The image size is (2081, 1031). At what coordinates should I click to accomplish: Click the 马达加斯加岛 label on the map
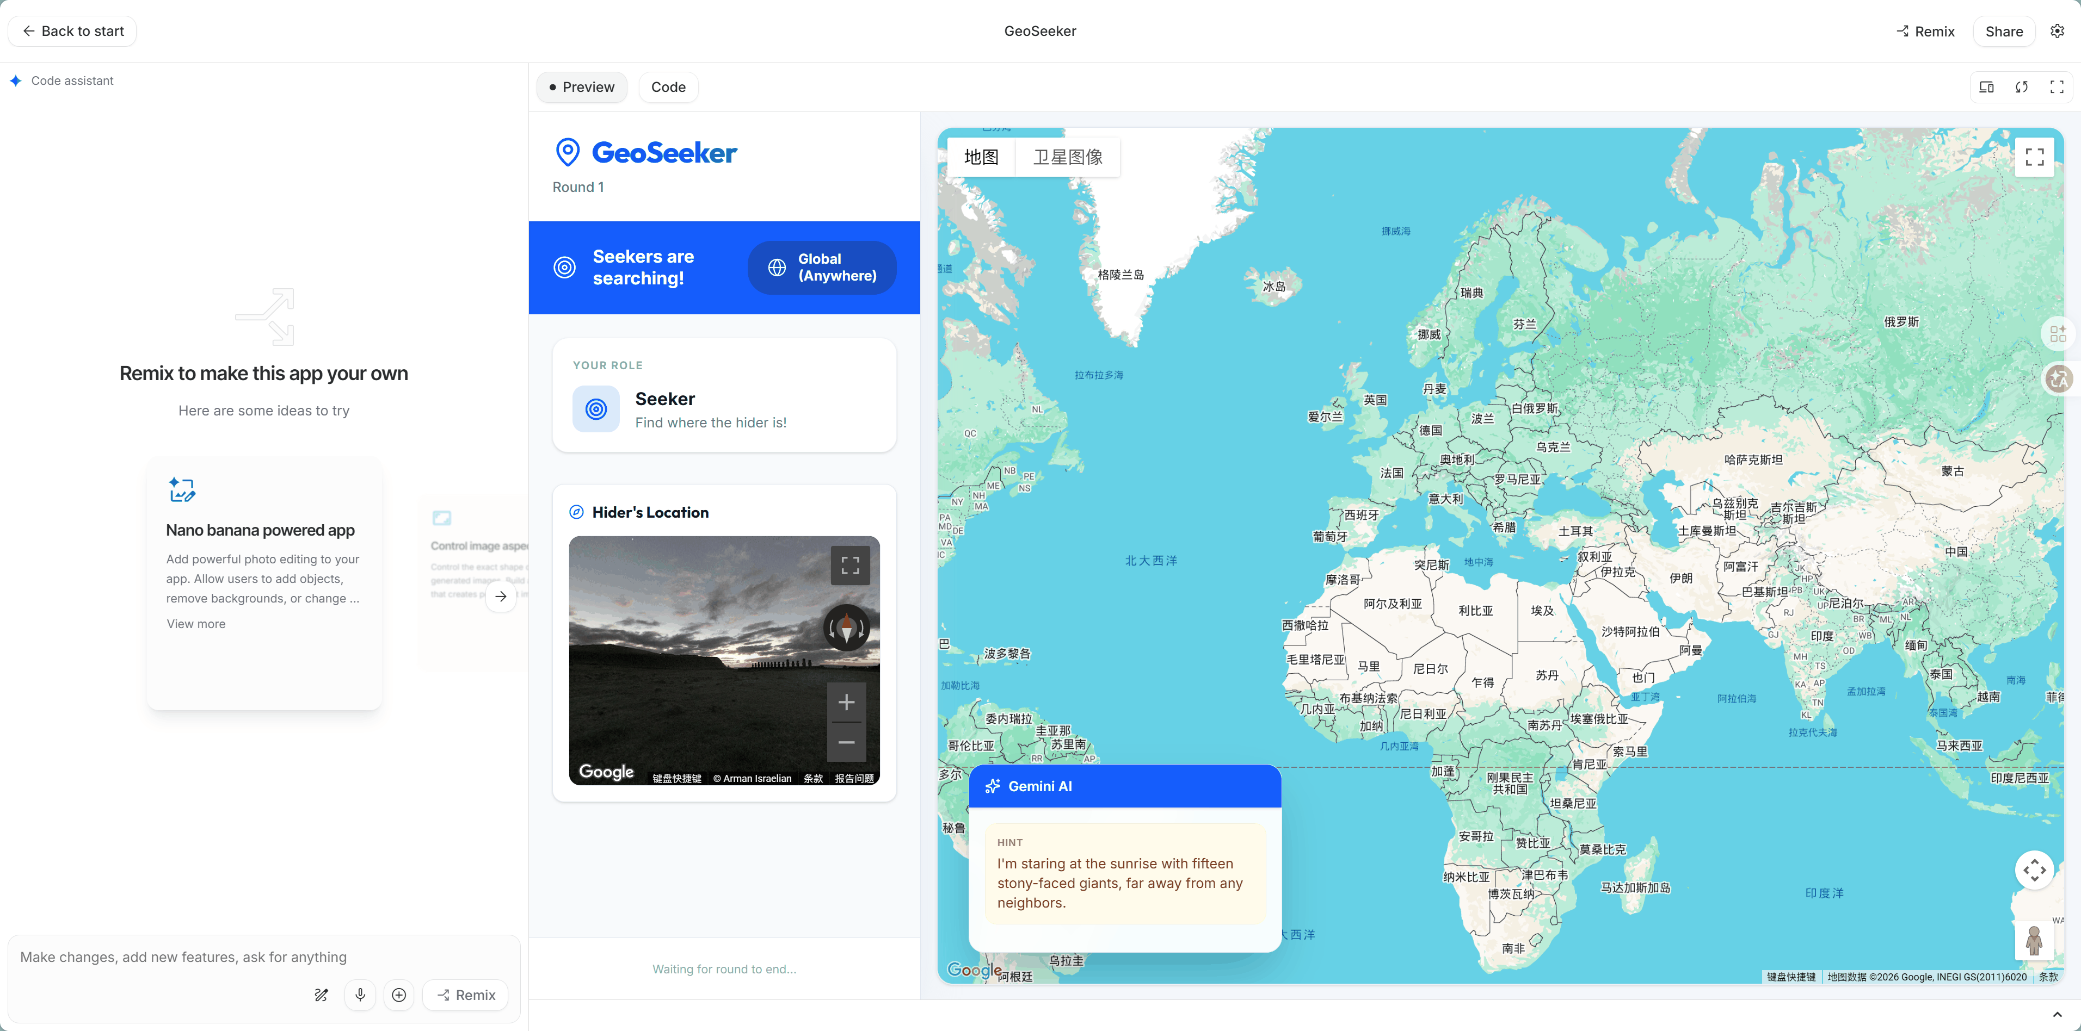pos(1635,887)
